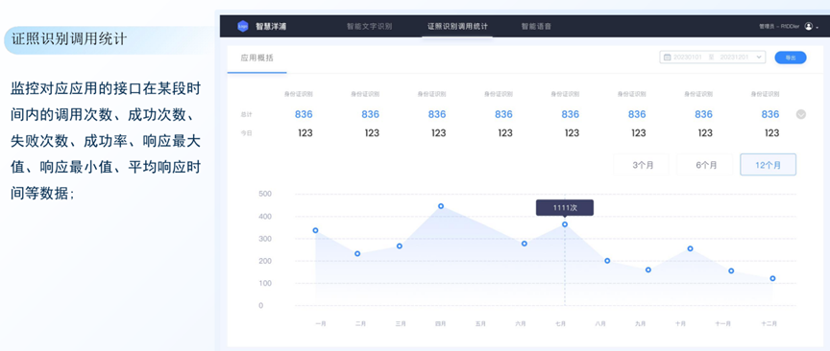Switch to 智能文字识别 menu tab

click(370, 26)
